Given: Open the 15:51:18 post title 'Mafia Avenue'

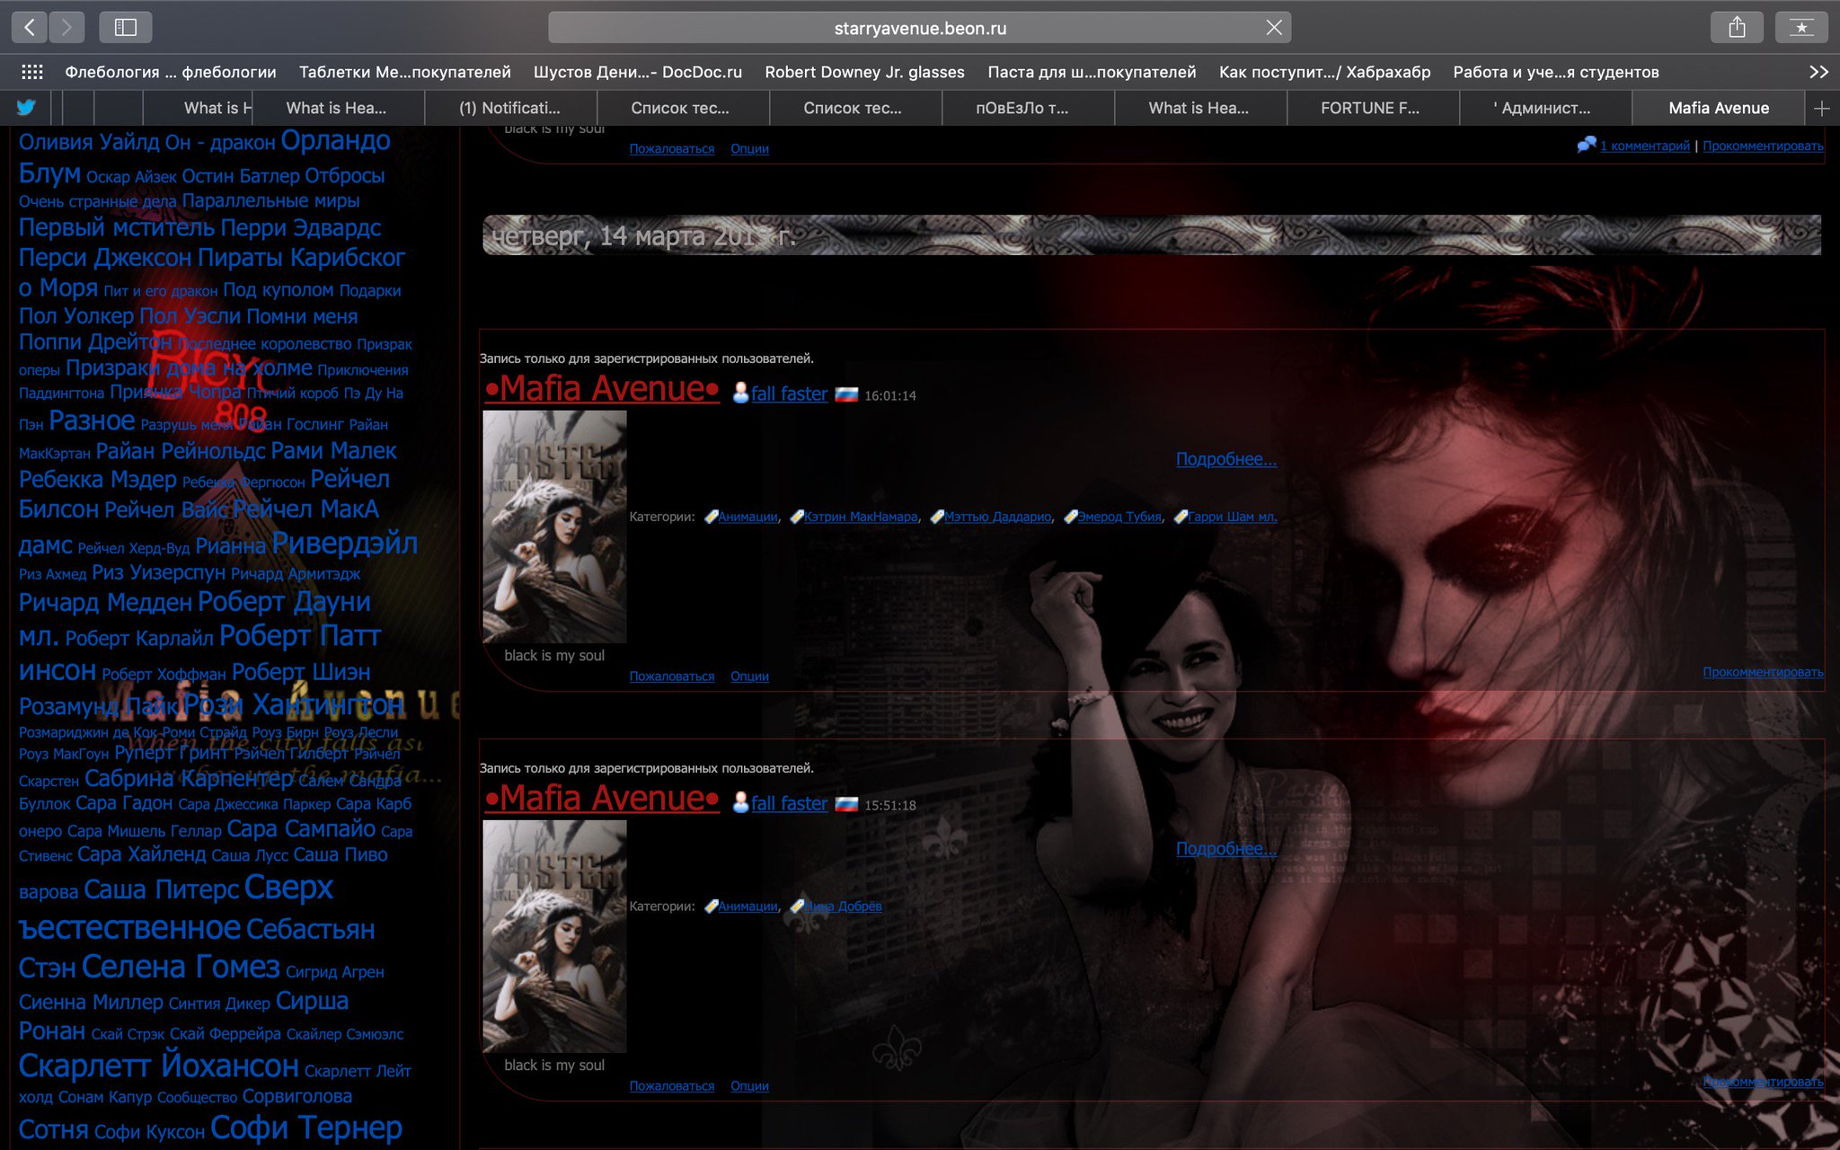Looking at the screenshot, I should click(x=602, y=799).
